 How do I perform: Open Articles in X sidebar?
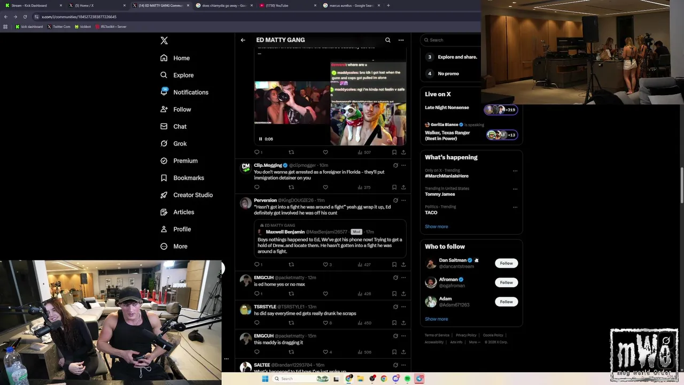point(177,212)
